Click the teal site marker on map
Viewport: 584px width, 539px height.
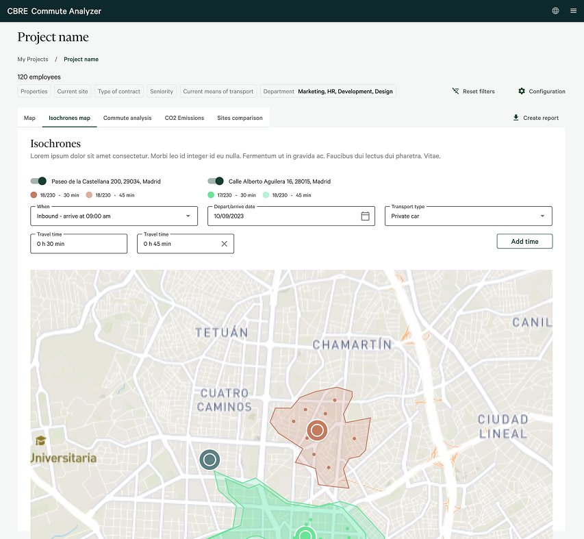(x=210, y=460)
